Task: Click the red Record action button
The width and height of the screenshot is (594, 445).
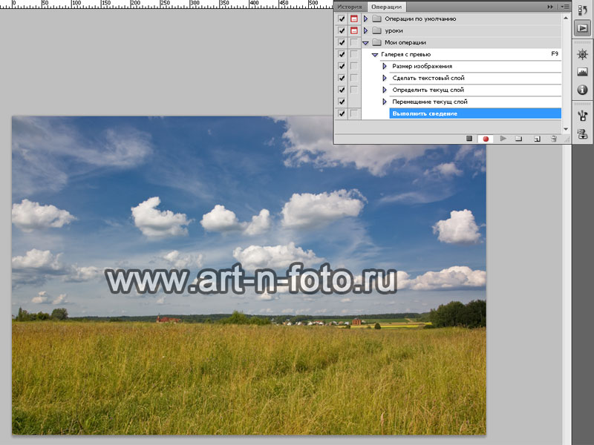Action: coord(486,139)
